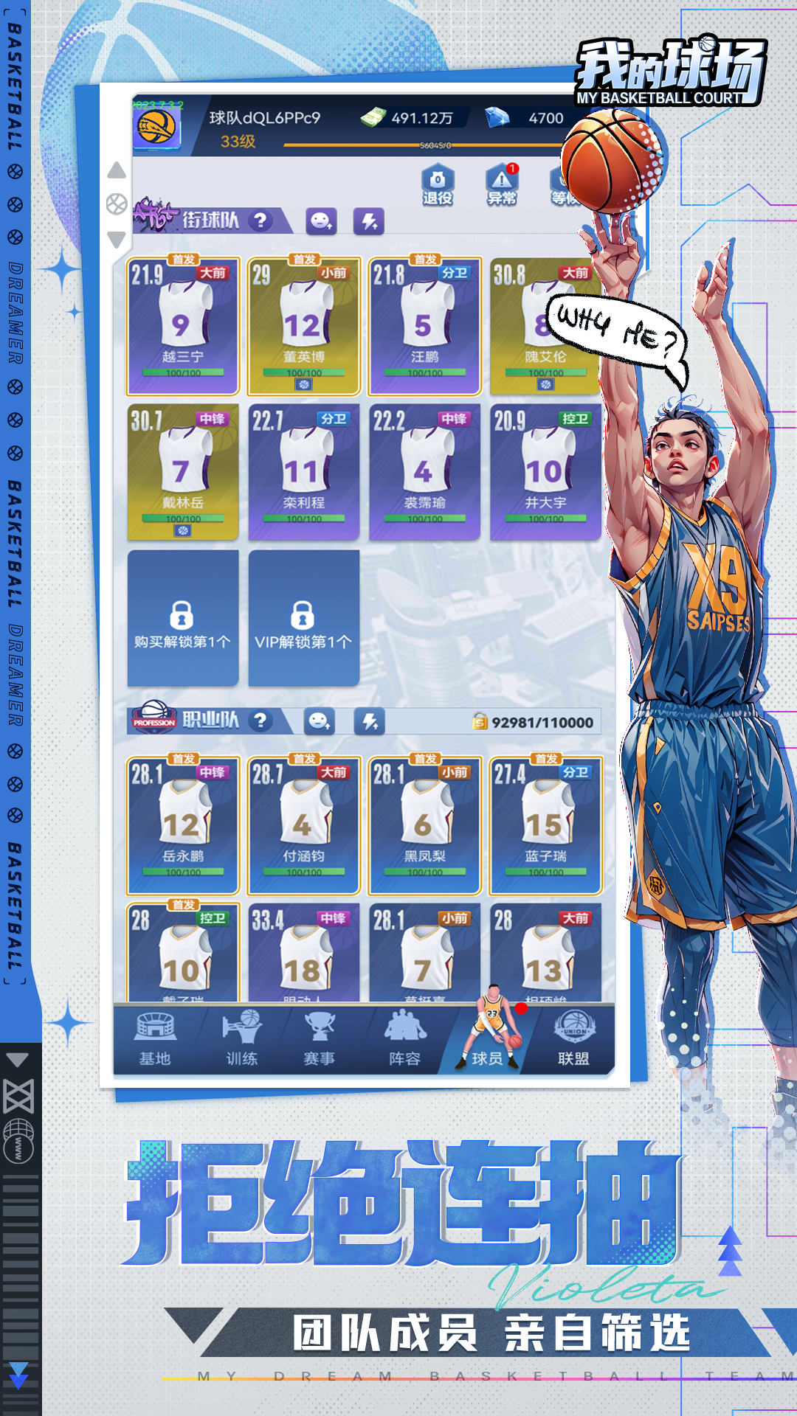This screenshot has height=1416, width=797.
Task: Click the orange experience progress bar
Action: tap(421, 145)
